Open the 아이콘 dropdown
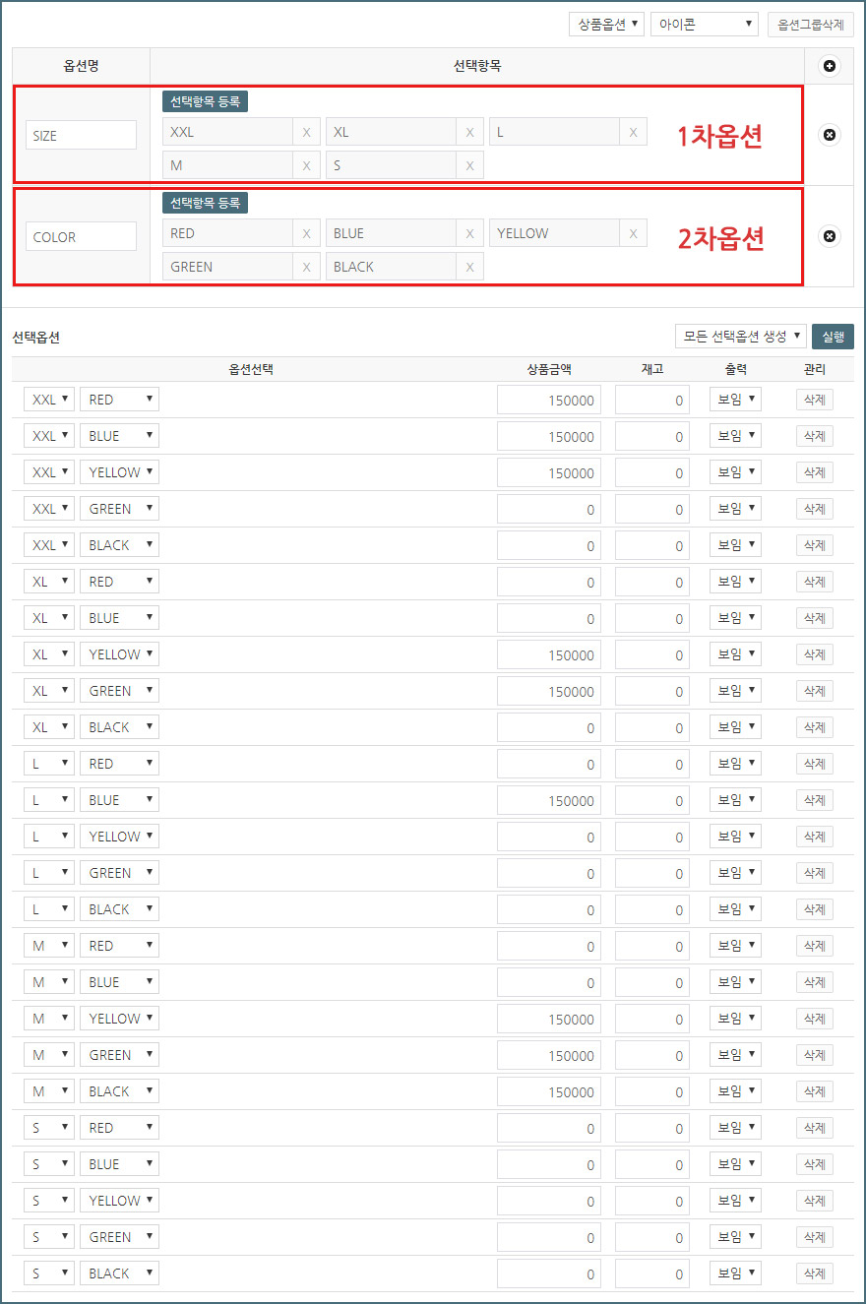This screenshot has height=1304, width=866. pyautogui.click(x=704, y=25)
